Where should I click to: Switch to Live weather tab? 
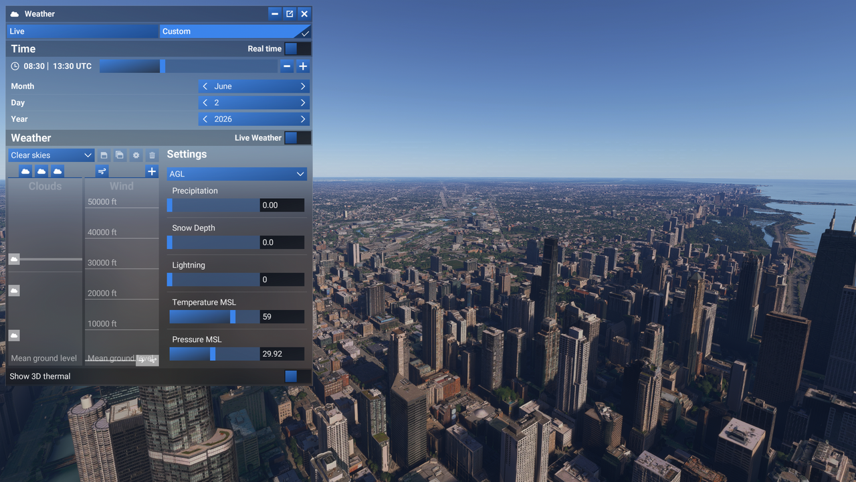click(83, 31)
